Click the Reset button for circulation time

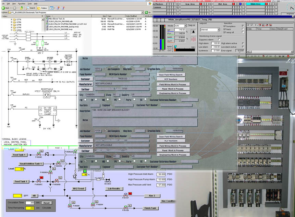tap(47, 203)
